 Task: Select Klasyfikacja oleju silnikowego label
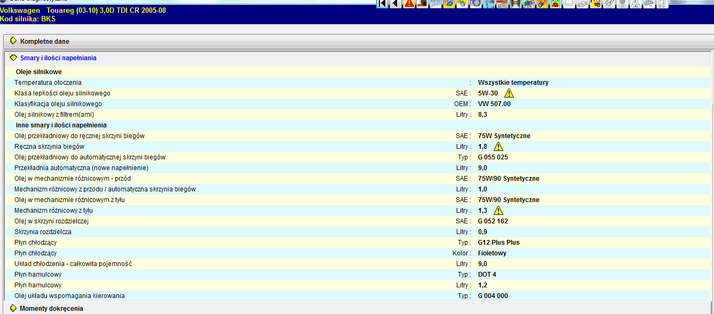(58, 104)
